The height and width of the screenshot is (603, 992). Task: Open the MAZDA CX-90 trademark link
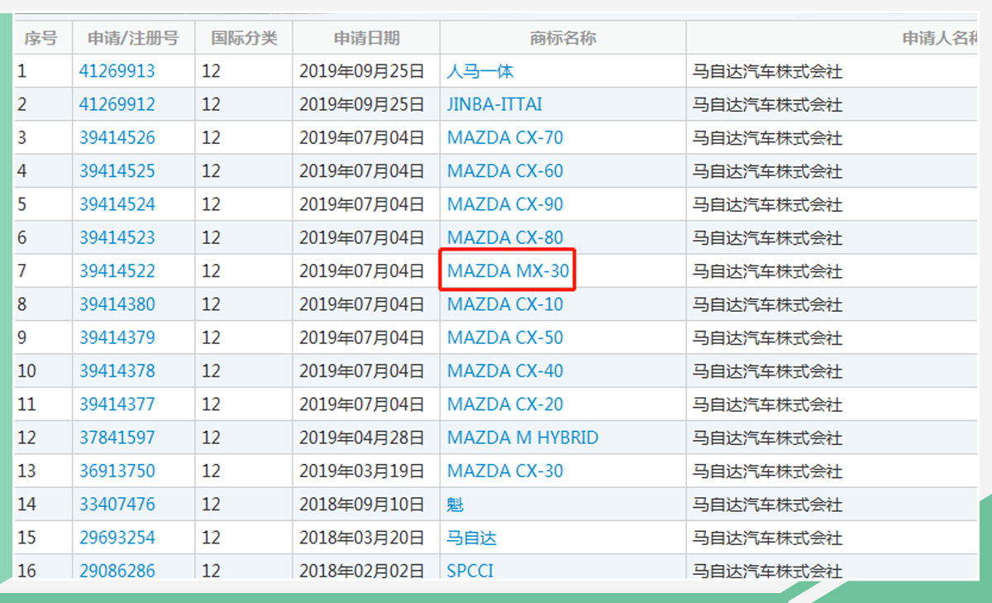[x=505, y=204]
